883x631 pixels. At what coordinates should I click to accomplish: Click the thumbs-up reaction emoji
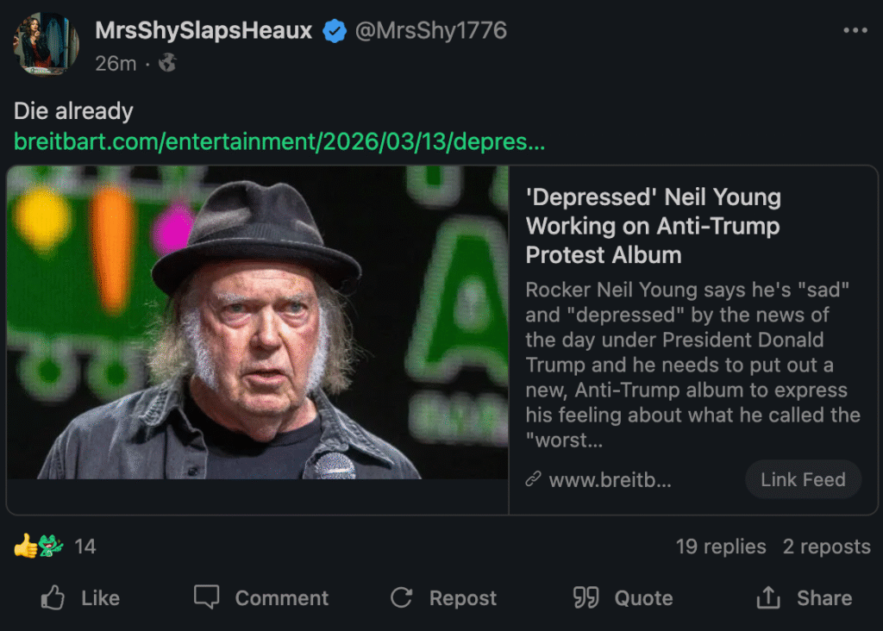[x=25, y=546]
